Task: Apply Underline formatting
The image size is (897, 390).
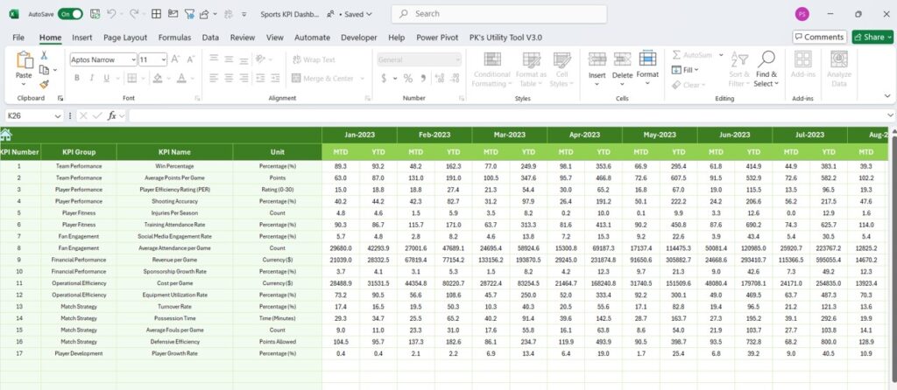Action: tap(106, 78)
